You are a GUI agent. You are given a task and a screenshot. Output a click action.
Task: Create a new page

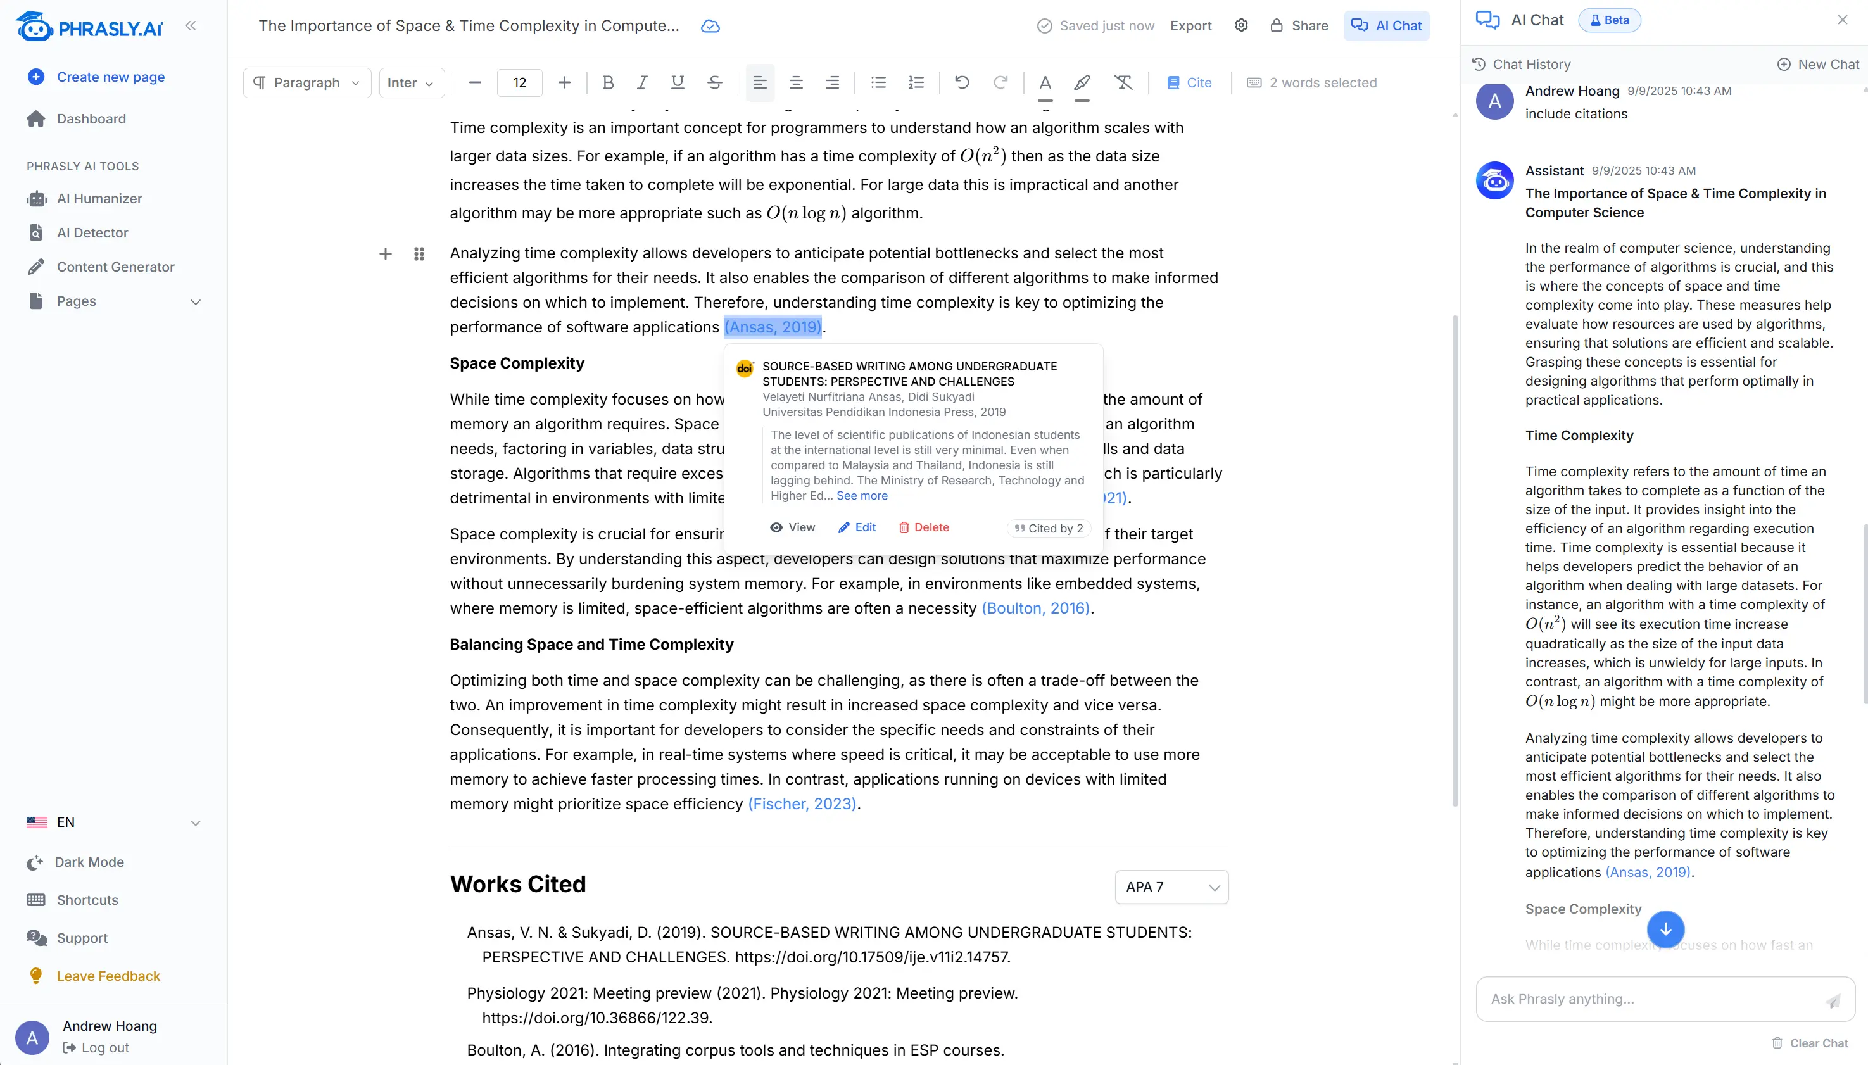[x=96, y=77]
